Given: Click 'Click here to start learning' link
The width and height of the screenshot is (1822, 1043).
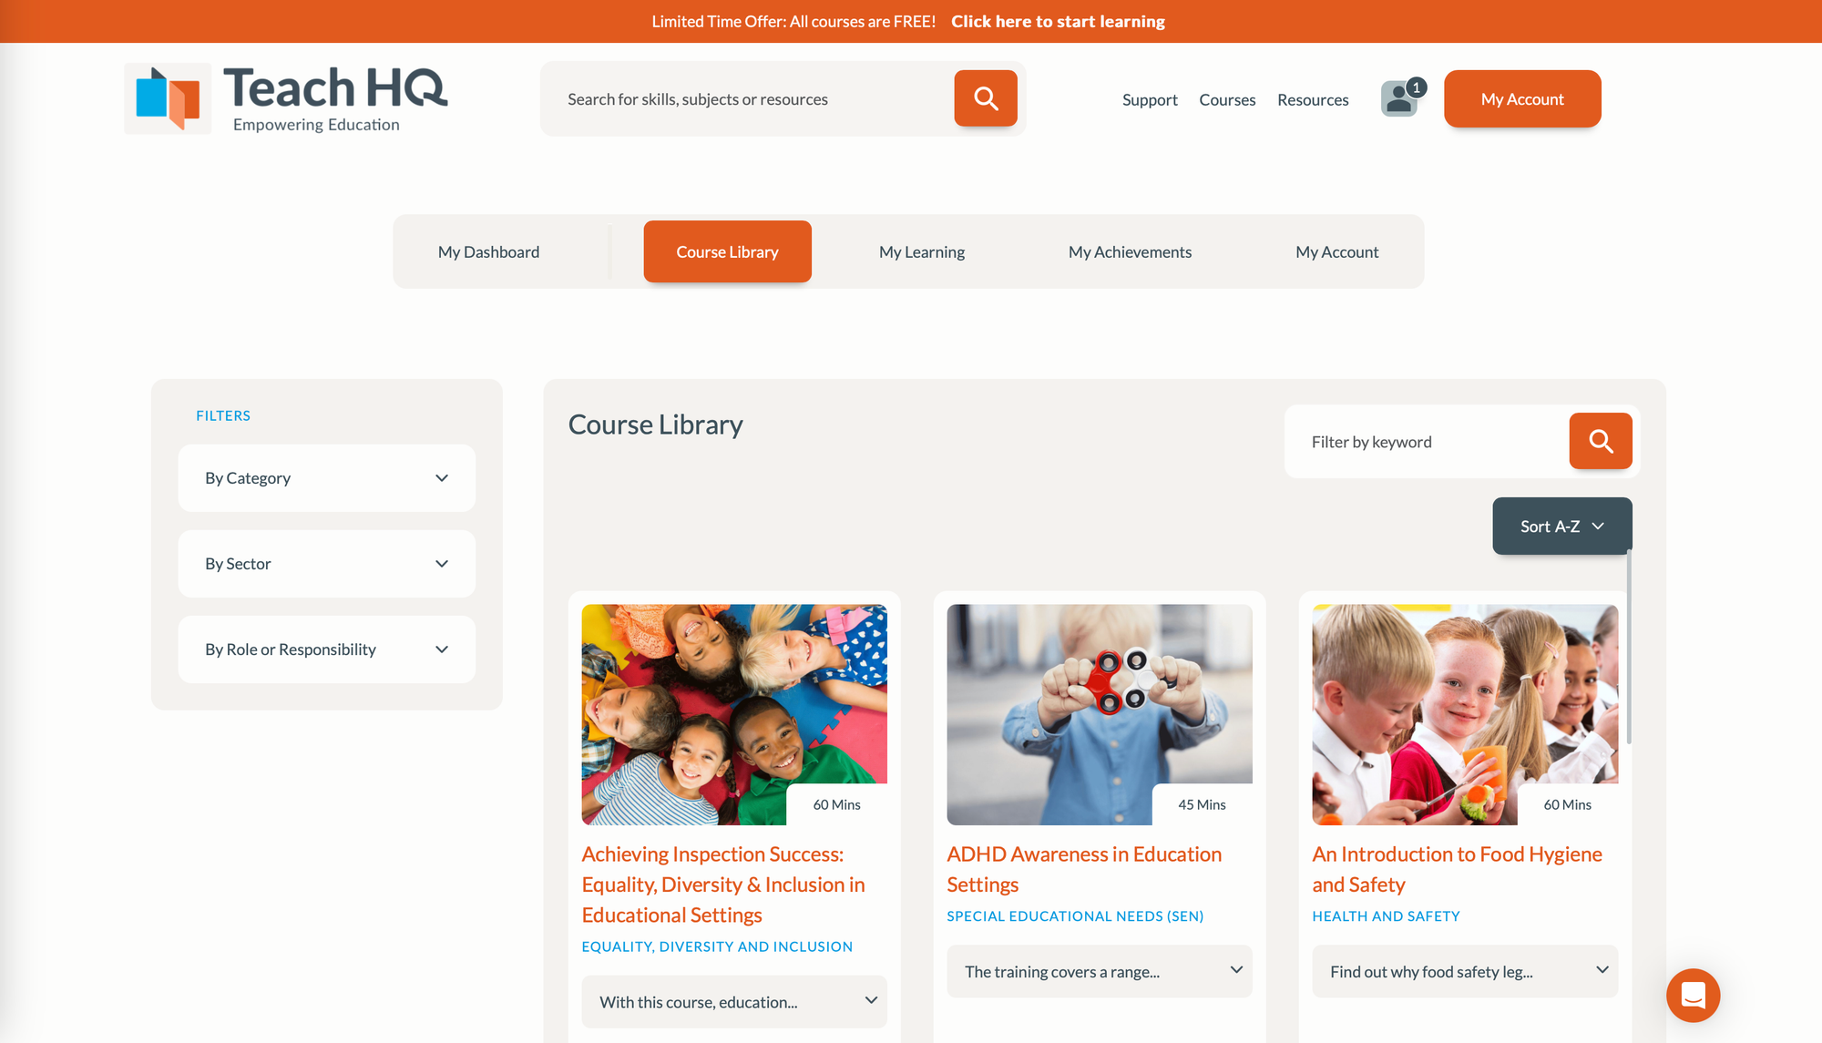Looking at the screenshot, I should click(1058, 21).
